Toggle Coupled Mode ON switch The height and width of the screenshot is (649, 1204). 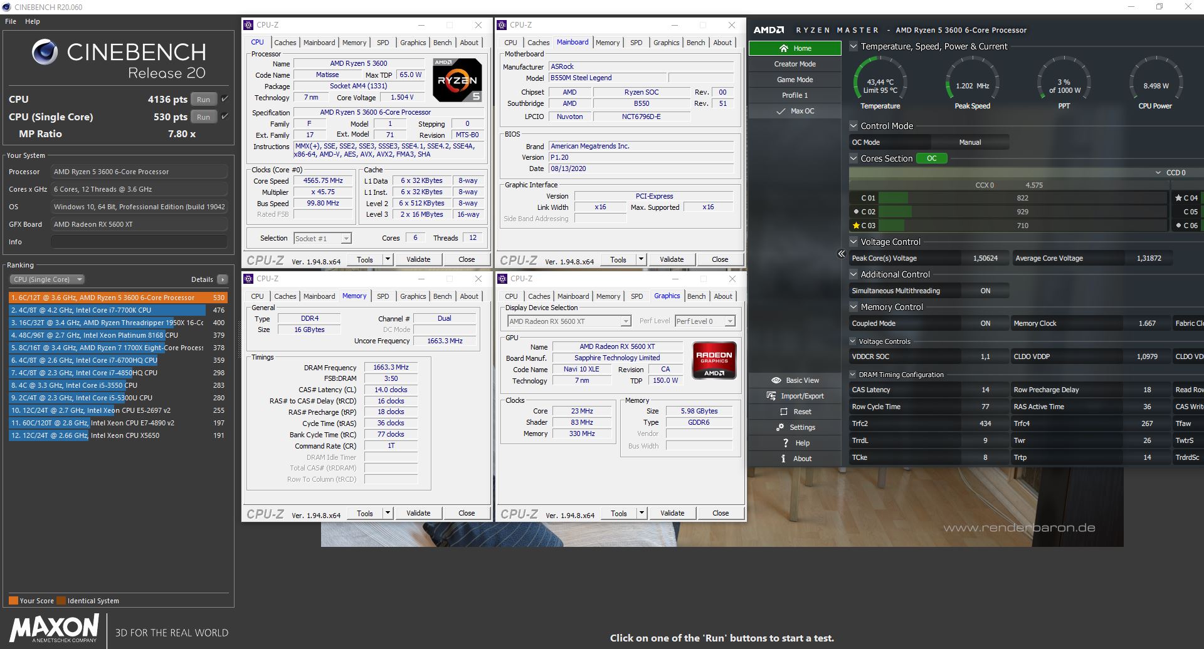[985, 323]
